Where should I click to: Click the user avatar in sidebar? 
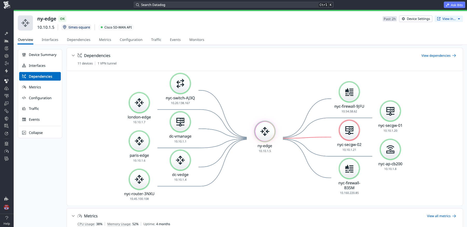click(x=6, y=207)
